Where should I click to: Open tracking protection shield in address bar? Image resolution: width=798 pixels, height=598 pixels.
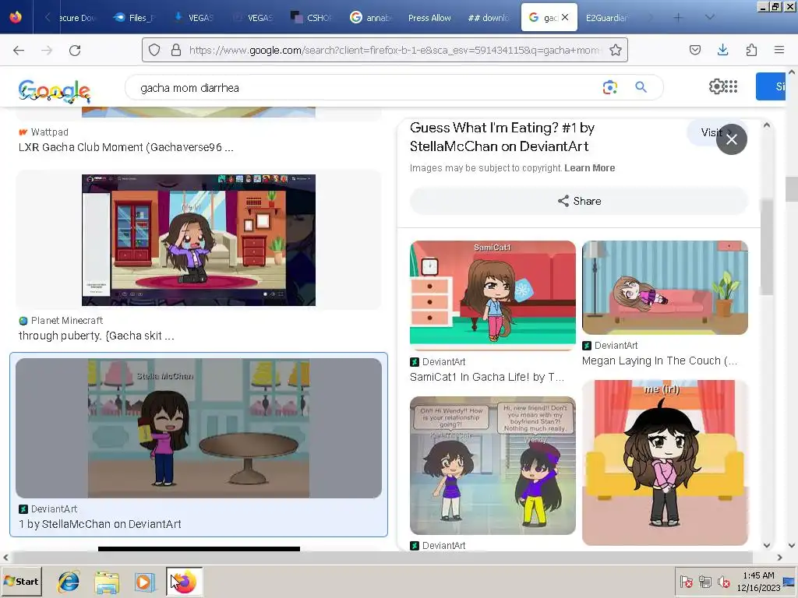tap(154, 50)
